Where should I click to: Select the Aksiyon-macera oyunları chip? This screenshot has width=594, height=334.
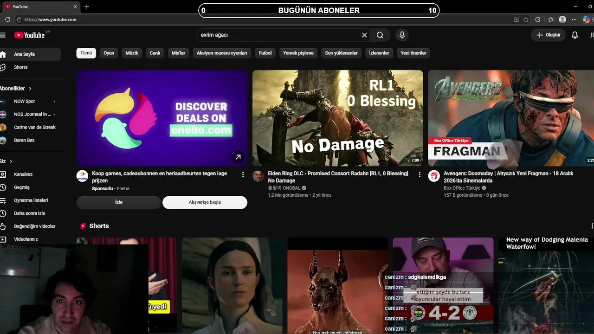click(x=222, y=53)
